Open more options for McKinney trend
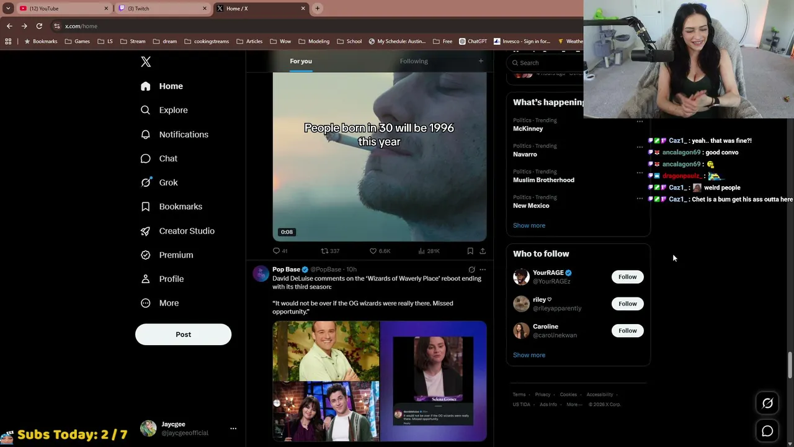The width and height of the screenshot is (794, 447). point(640,121)
